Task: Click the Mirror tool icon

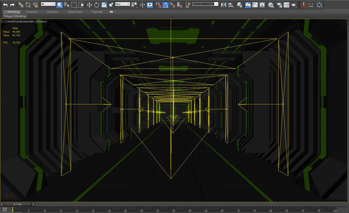Action: (223, 5)
